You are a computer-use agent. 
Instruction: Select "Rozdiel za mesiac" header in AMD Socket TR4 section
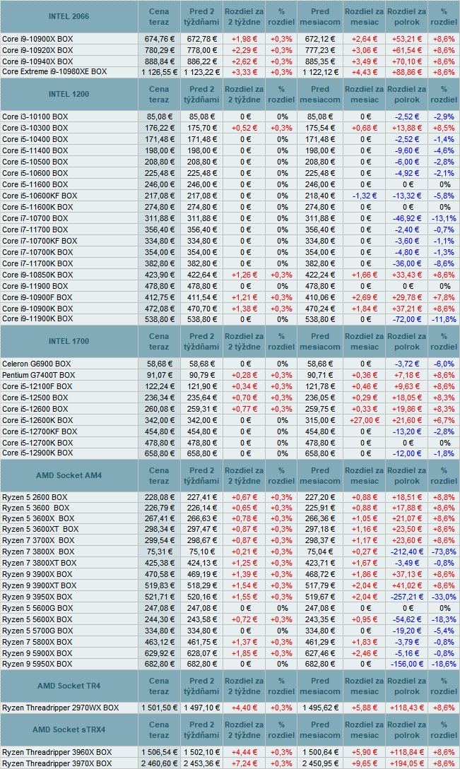click(365, 686)
